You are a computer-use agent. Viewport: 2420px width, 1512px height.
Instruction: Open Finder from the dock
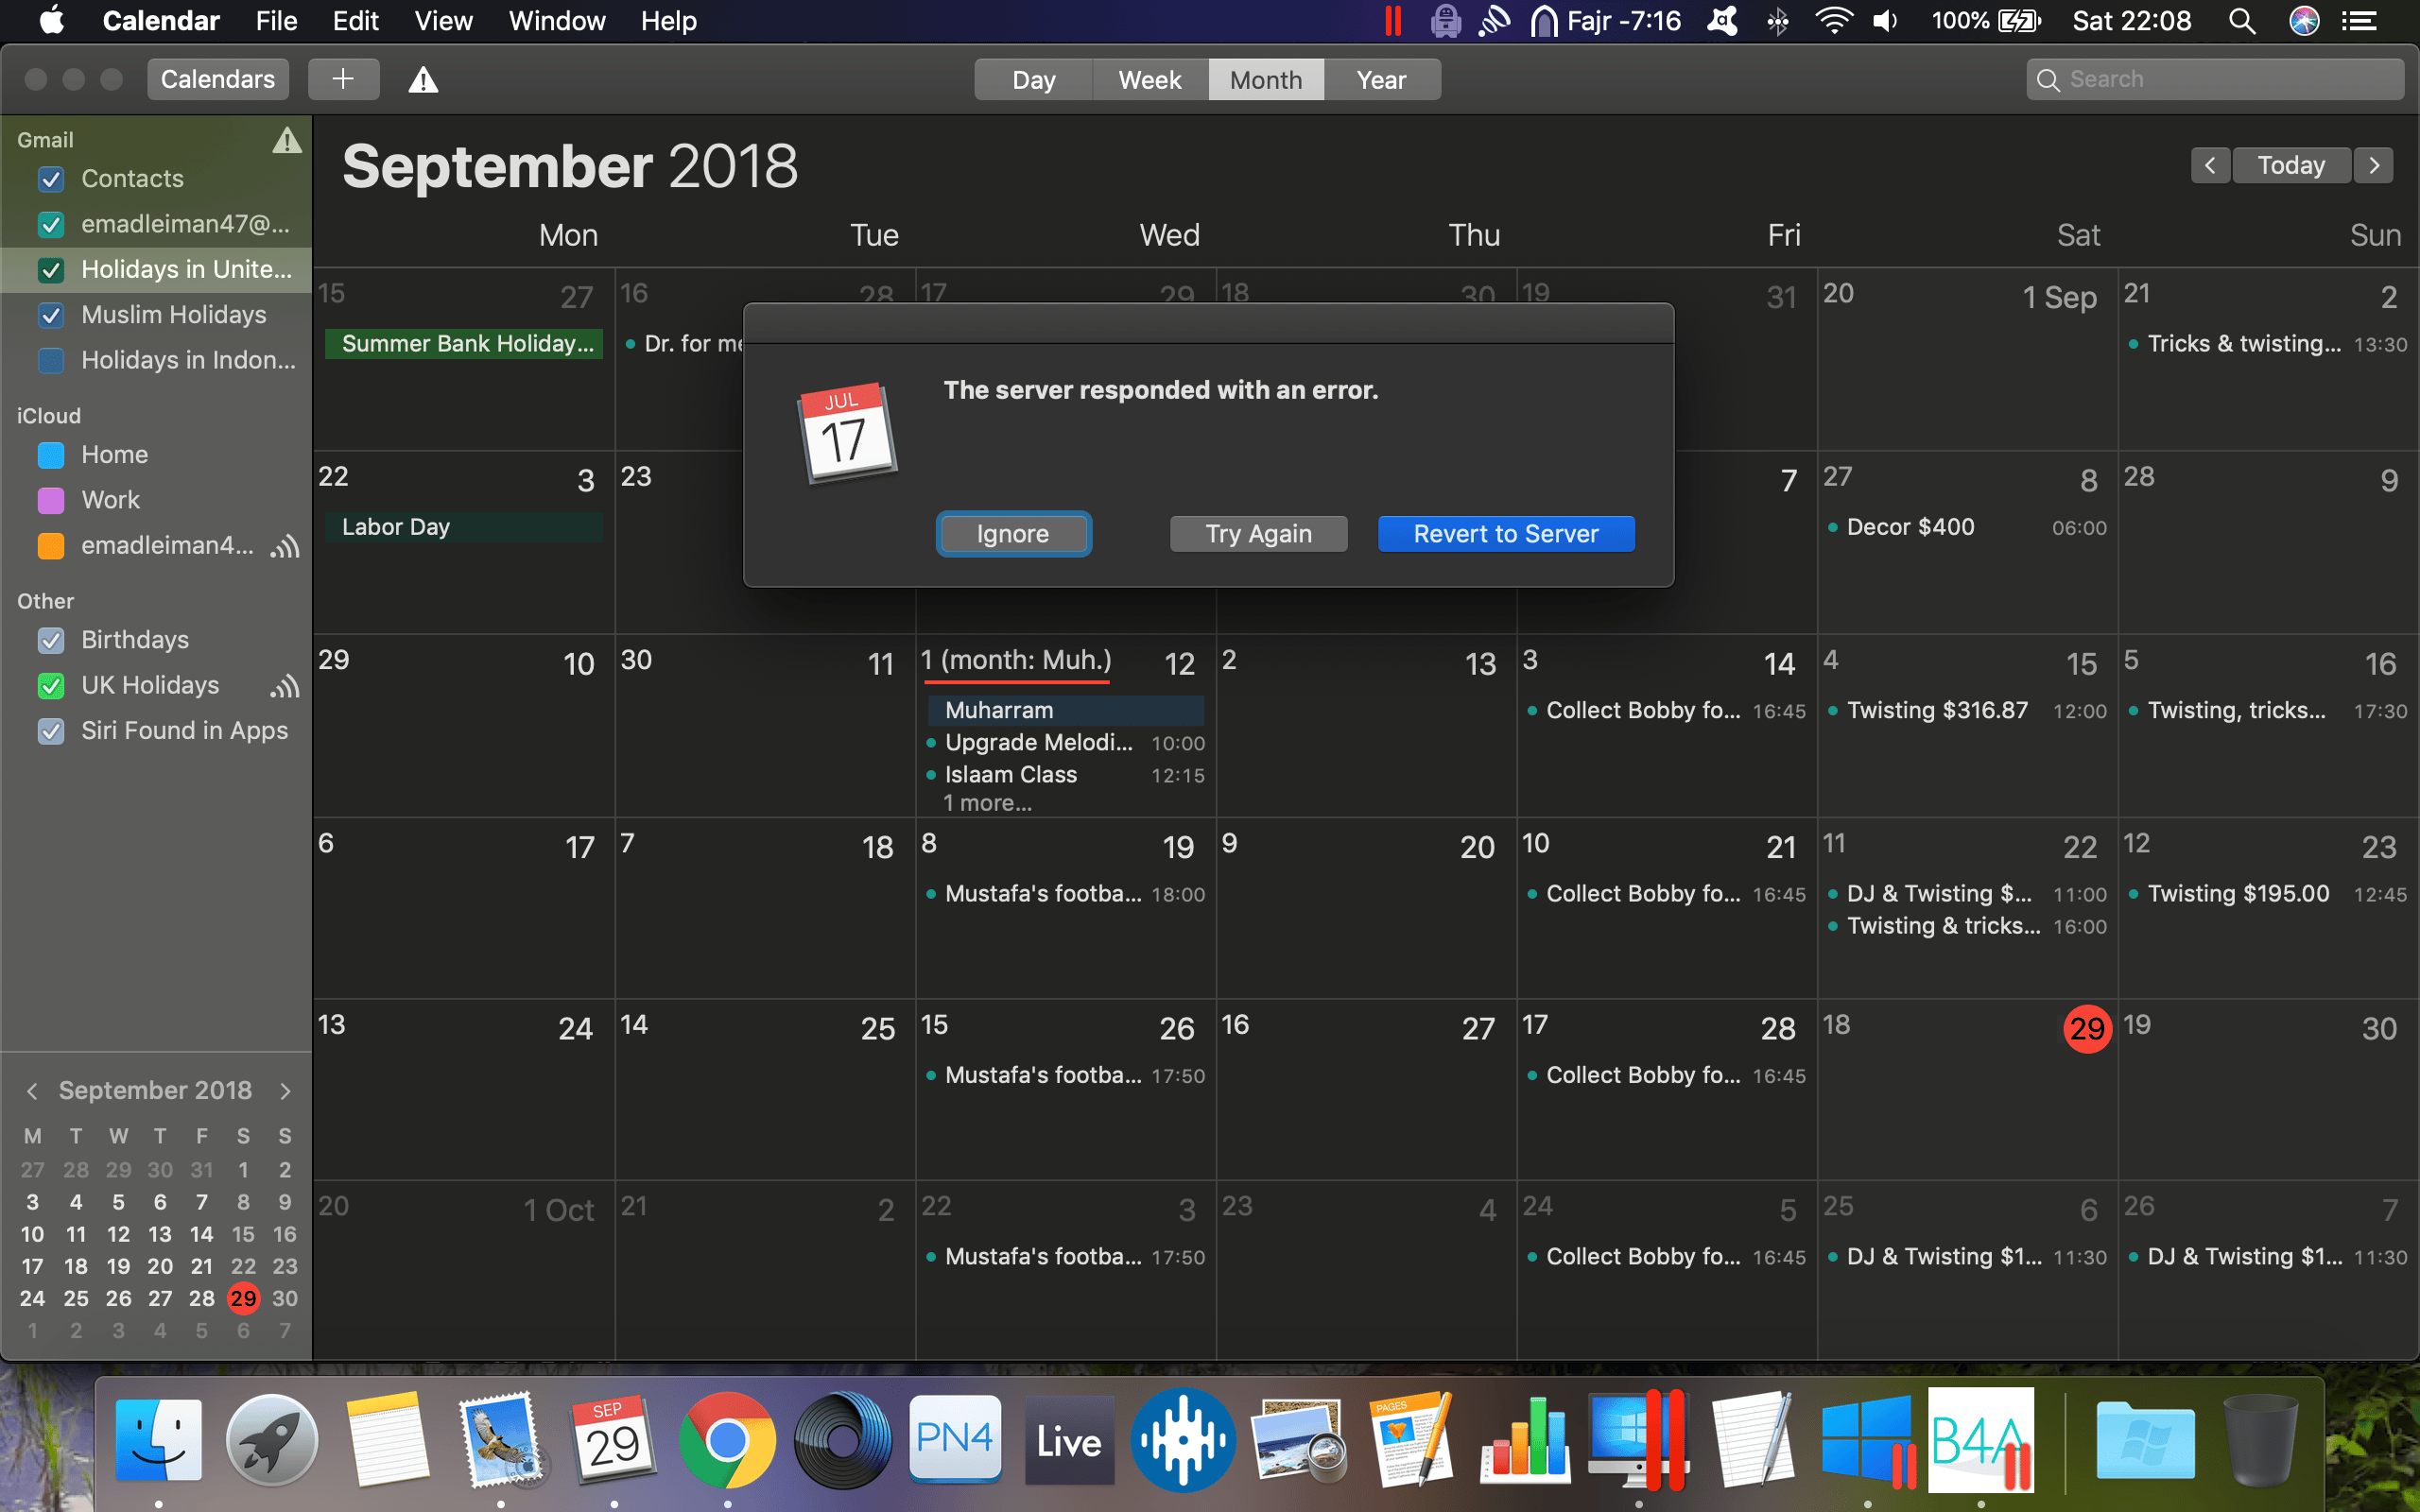point(158,1440)
